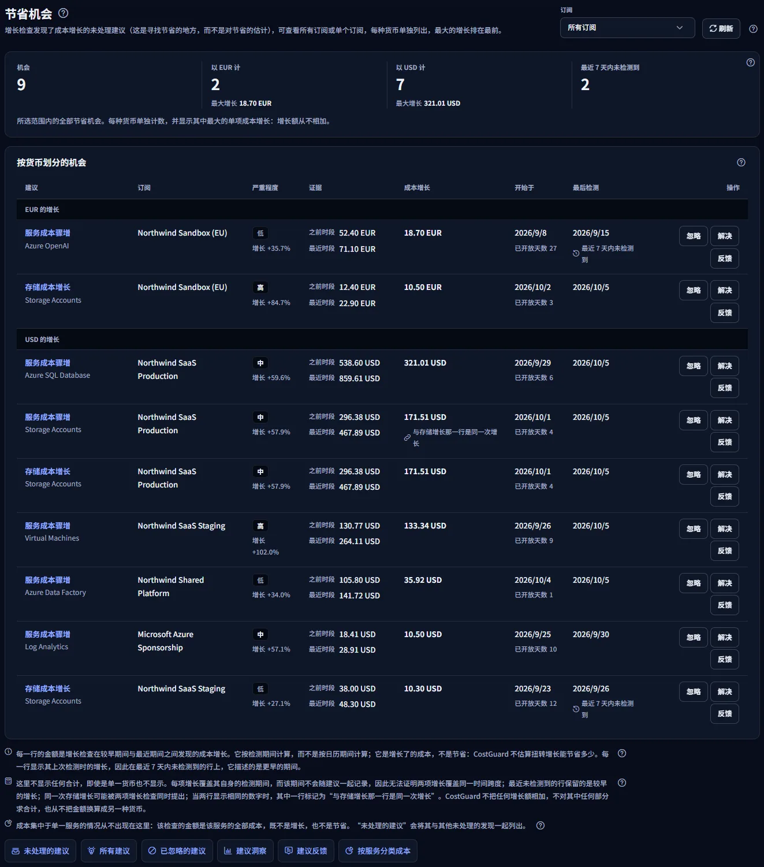Ignore the Azure SQL Database recommendation
764x867 pixels.
click(x=694, y=366)
